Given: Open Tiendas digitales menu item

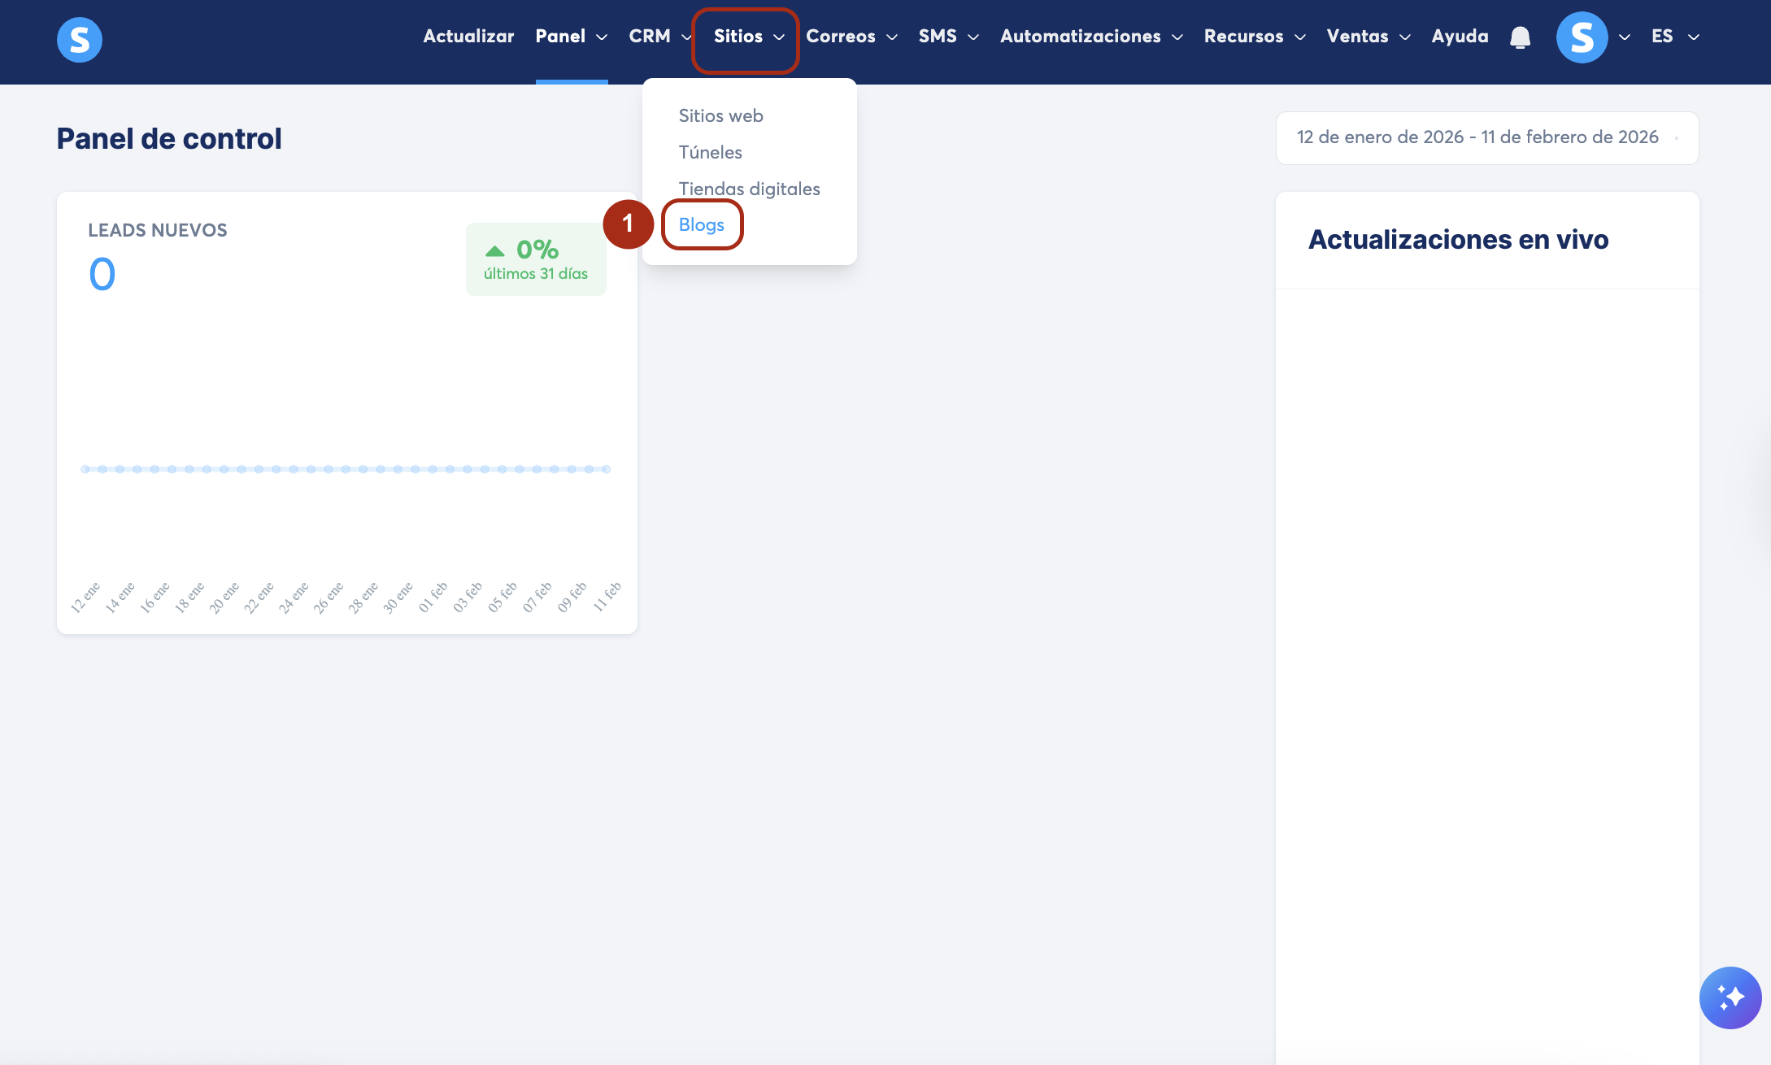Looking at the screenshot, I should click(x=749, y=189).
